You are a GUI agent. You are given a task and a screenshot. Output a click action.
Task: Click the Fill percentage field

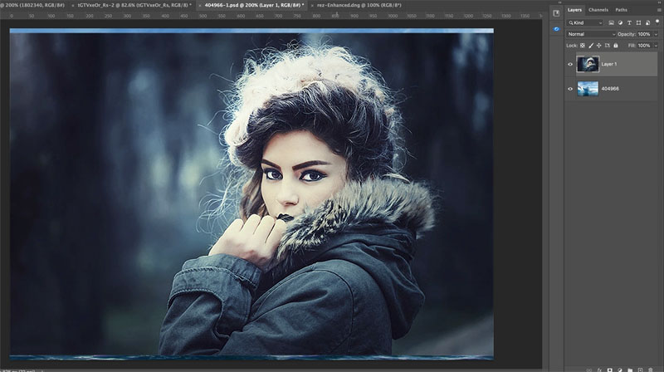click(643, 45)
